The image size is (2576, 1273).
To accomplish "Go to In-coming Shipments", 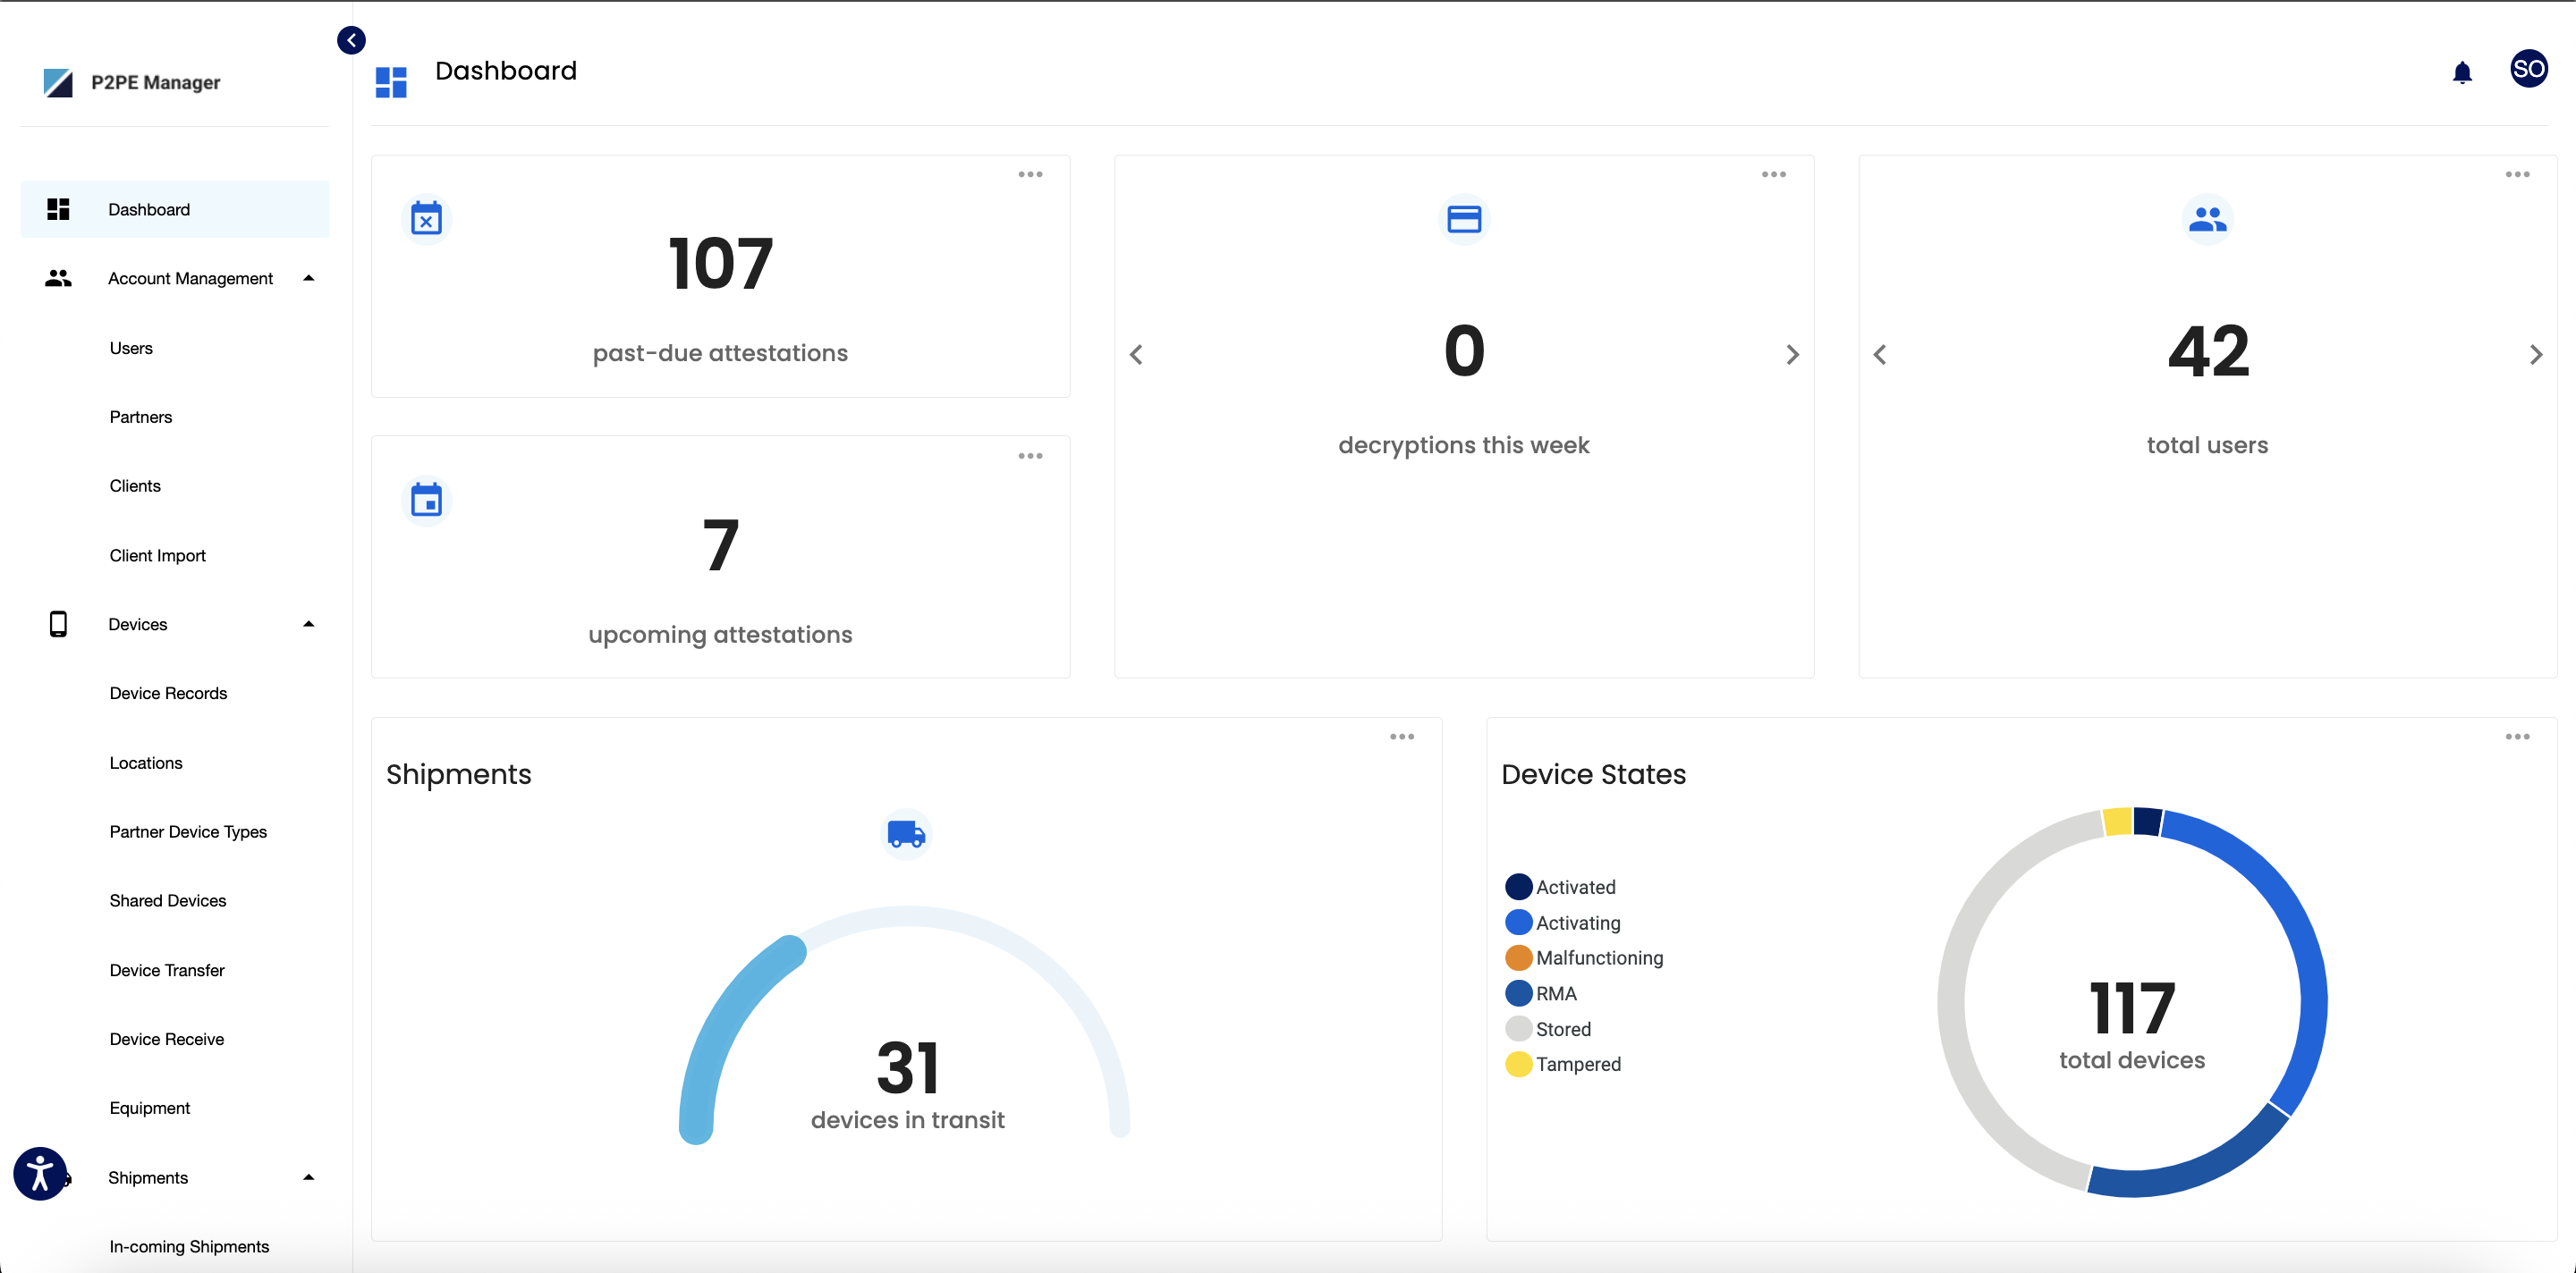I will point(189,1247).
